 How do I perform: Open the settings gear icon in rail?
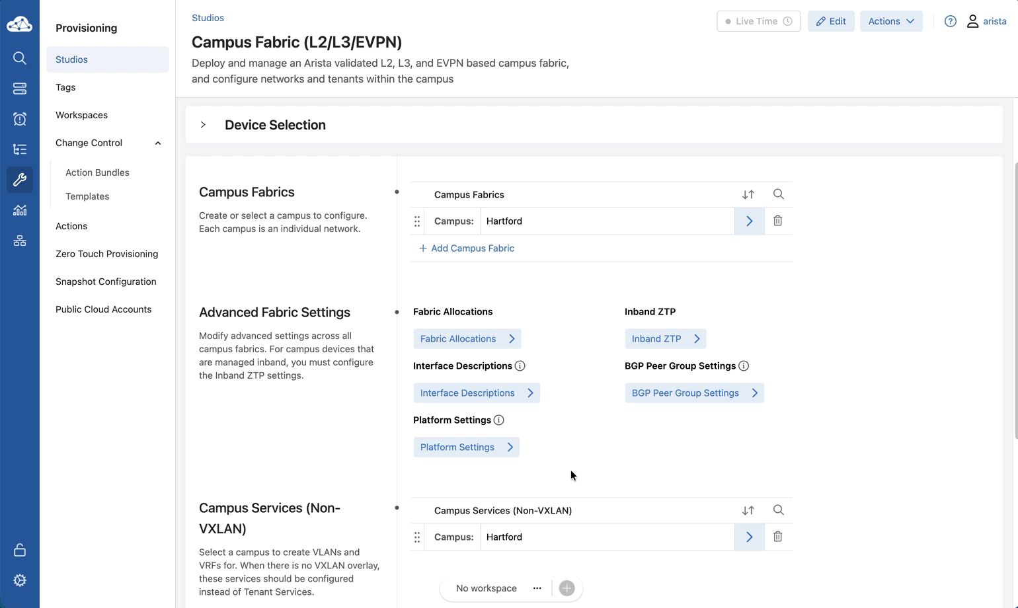click(20, 580)
